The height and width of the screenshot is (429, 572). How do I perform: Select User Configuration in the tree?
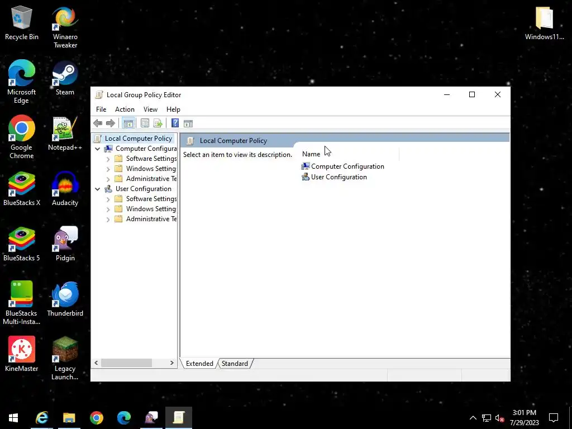tap(143, 189)
